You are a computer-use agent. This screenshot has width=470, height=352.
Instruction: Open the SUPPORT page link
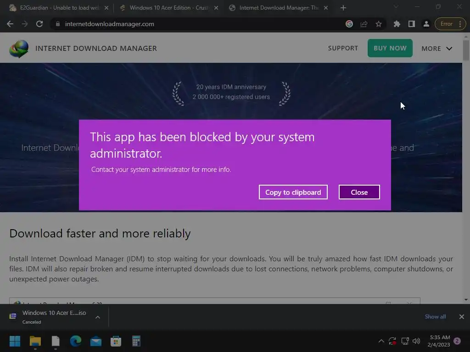point(343,48)
